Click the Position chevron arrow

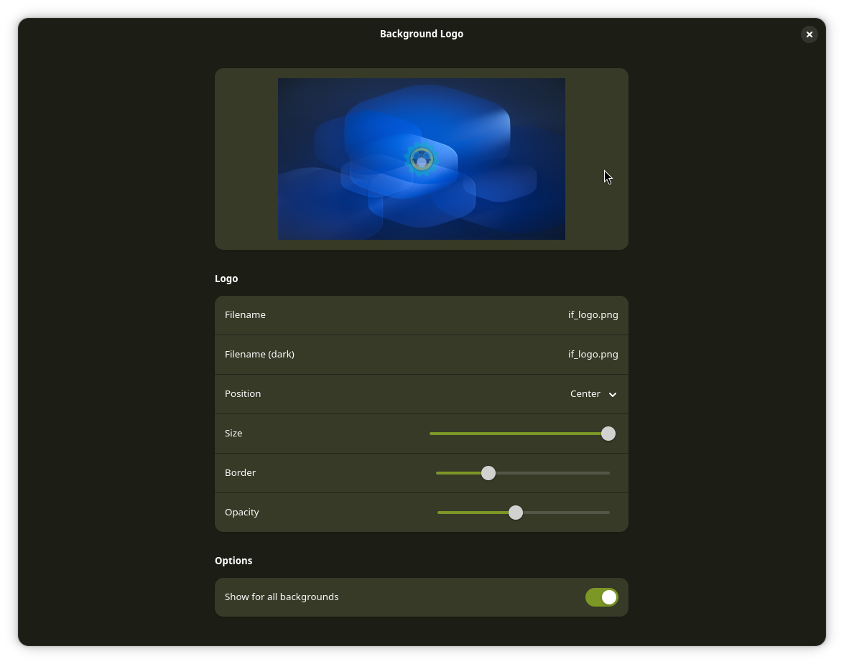(x=613, y=394)
